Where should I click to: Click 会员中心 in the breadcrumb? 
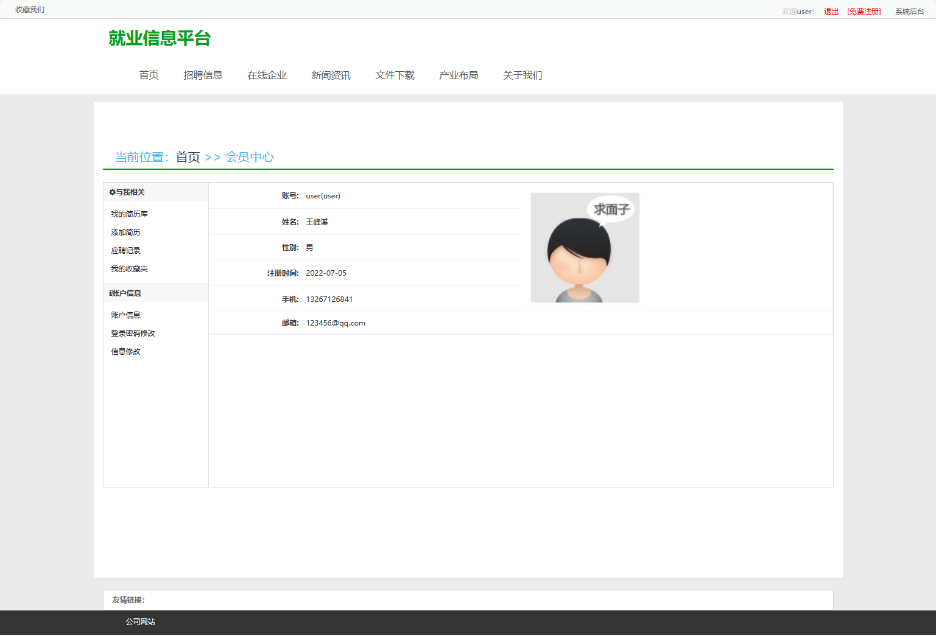[x=250, y=156]
